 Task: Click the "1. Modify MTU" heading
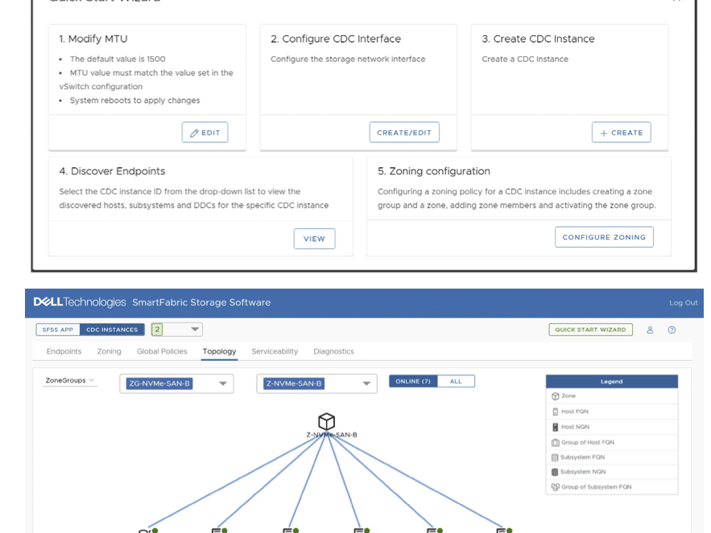93,39
